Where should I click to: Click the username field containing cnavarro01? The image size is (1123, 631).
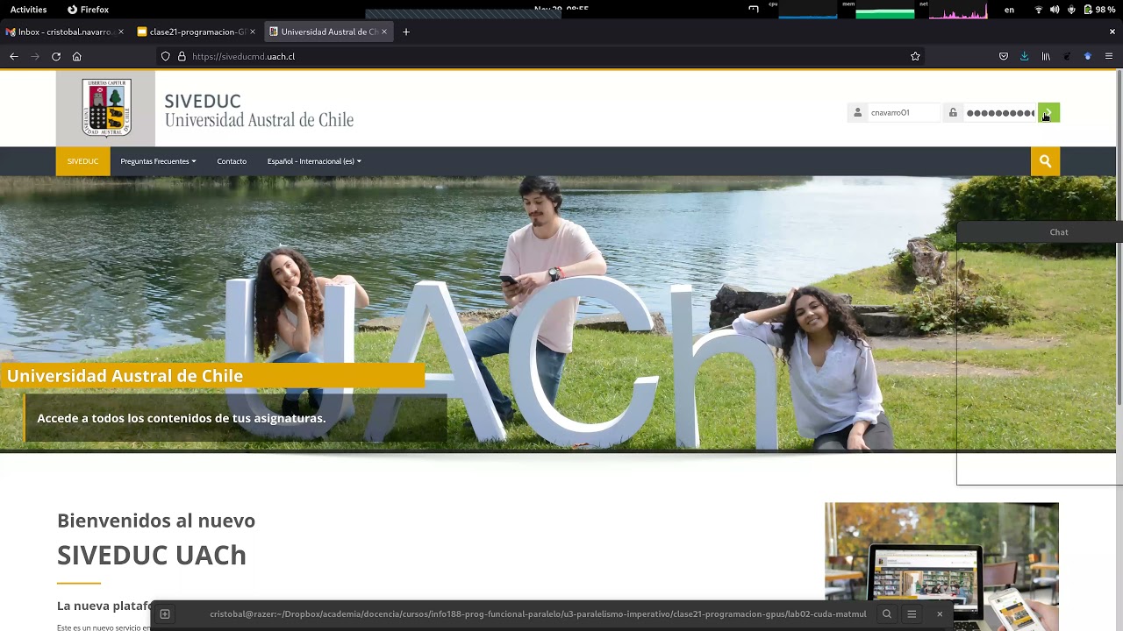[x=905, y=112]
